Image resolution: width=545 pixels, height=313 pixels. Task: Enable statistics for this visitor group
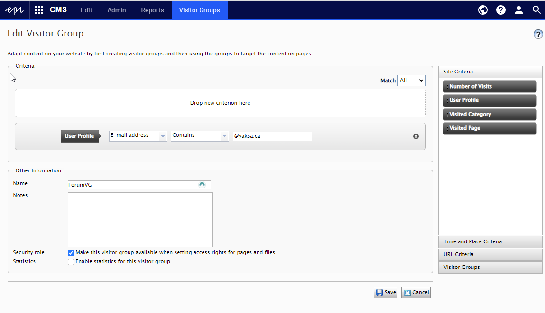click(x=71, y=262)
